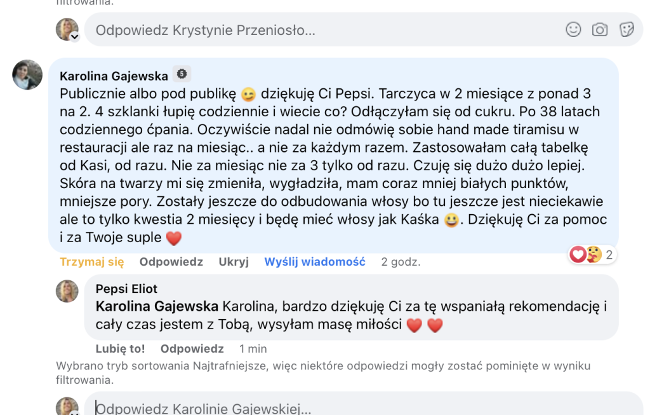The image size is (650, 415).
Task: View reactions on Karolina's comment
Action: pyautogui.click(x=593, y=255)
